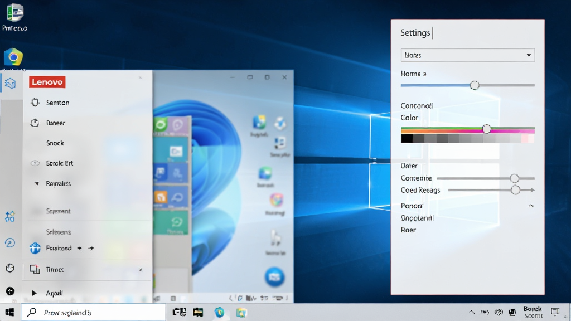Toggle the eye icon beside Ecrole Ert
The height and width of the screenshot is (321, 571).
tap(35, 163)
